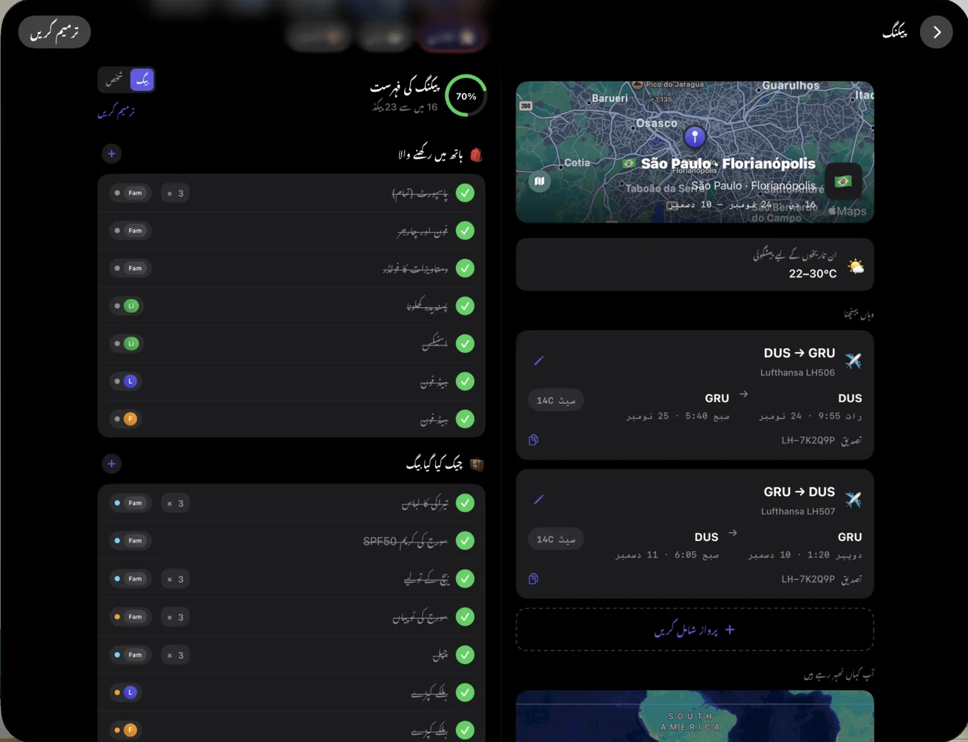
Task: Uncheck the تیراکی کا لباس item
Action: [465, 503]
